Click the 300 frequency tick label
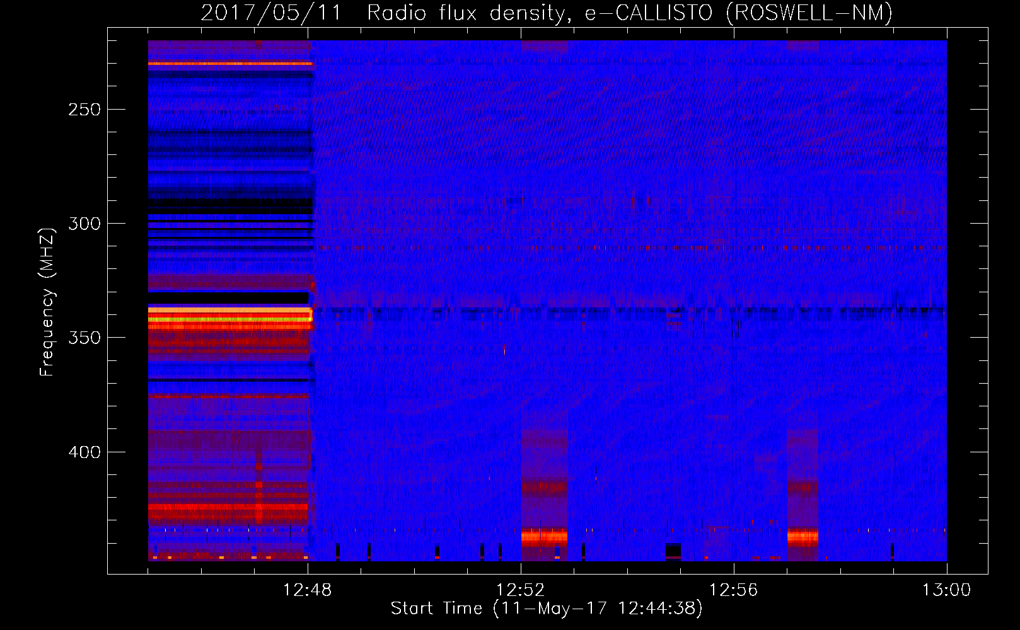This screenshot has height=630, width=1020. [84, 224]
